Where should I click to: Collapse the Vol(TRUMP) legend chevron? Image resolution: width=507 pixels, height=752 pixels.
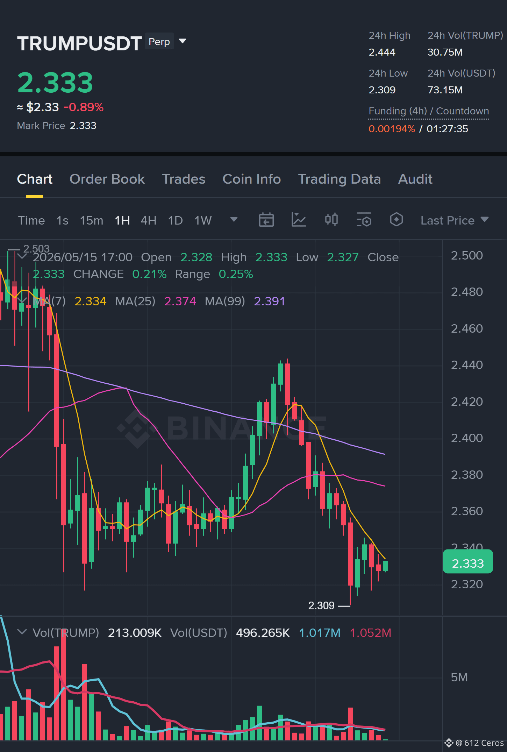pyautogui.click(x=22, y=632)
